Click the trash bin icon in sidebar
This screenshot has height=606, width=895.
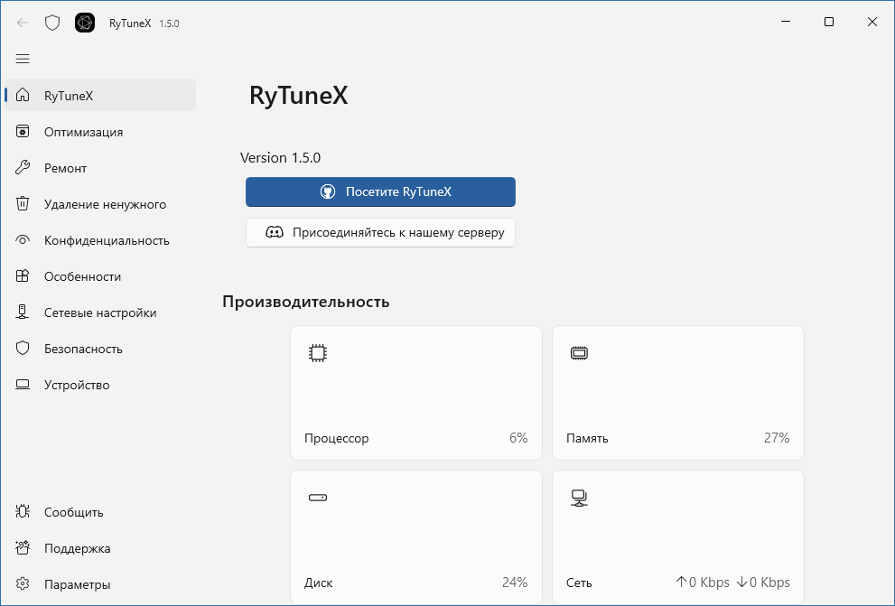23,204
